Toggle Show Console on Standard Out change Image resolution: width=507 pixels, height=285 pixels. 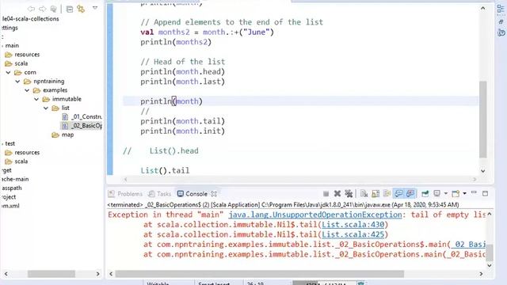[x=398, y=193]
